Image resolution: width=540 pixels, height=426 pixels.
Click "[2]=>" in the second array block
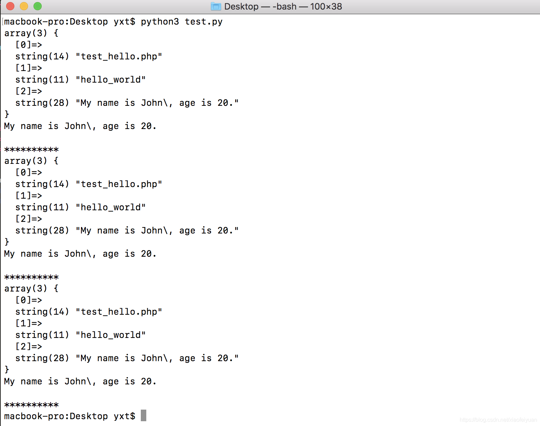[x=29, y=219]
